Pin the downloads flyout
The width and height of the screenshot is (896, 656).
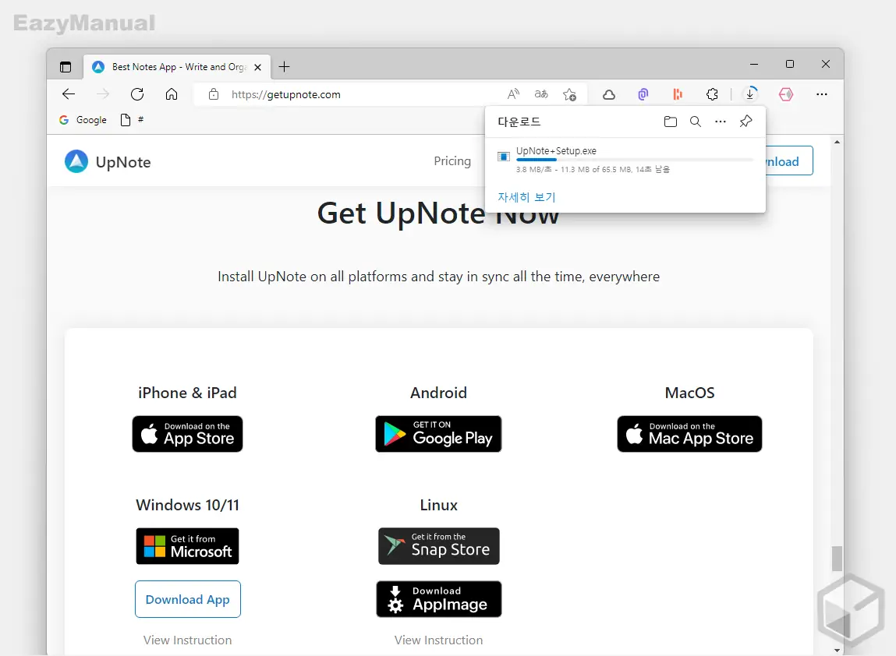(745, 122)
